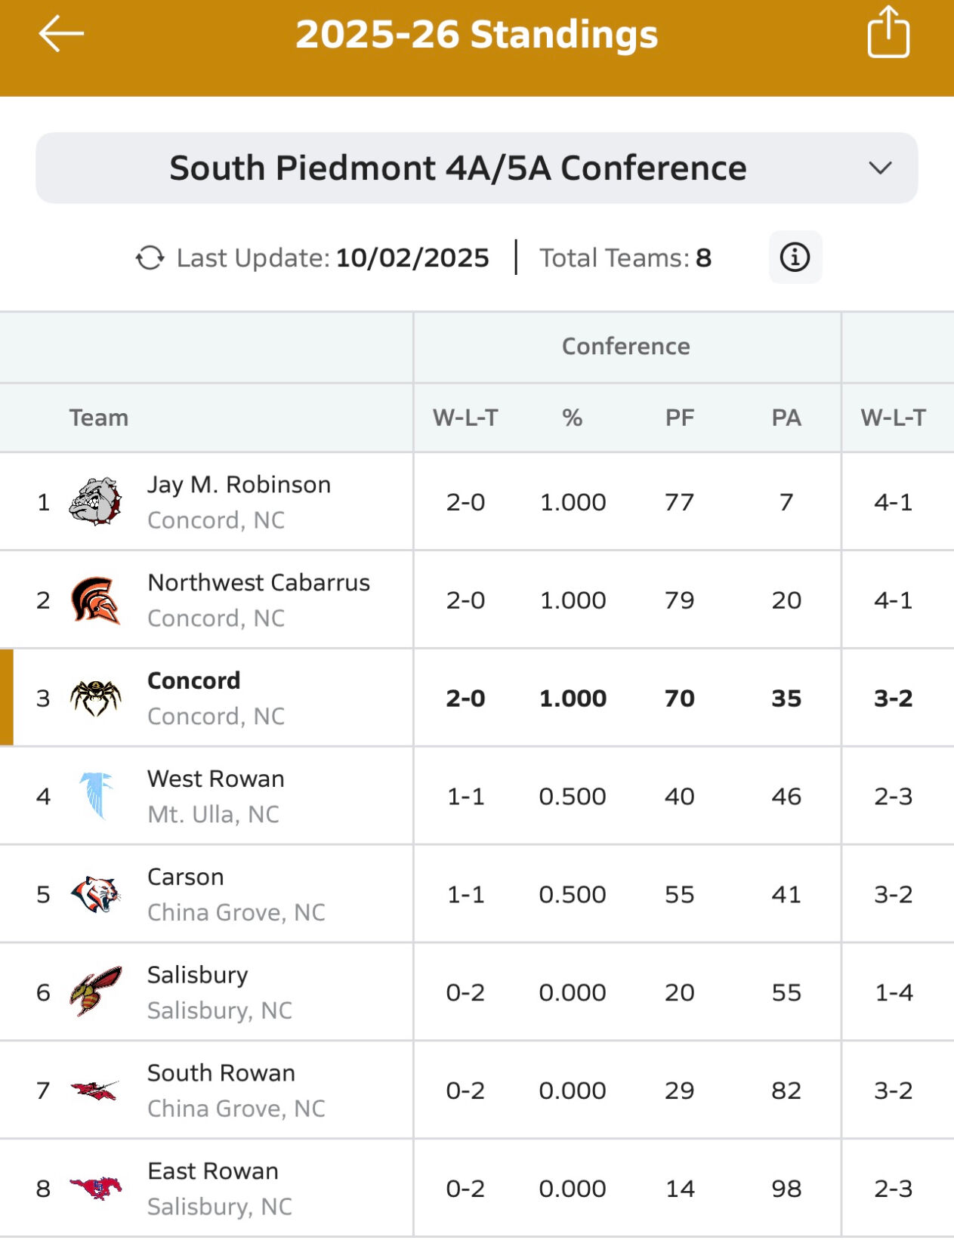Expand the South Piedmont 4A/5A Conference chevron
This screenshot has width=954, height=1240.
click(x=881, y=168)
